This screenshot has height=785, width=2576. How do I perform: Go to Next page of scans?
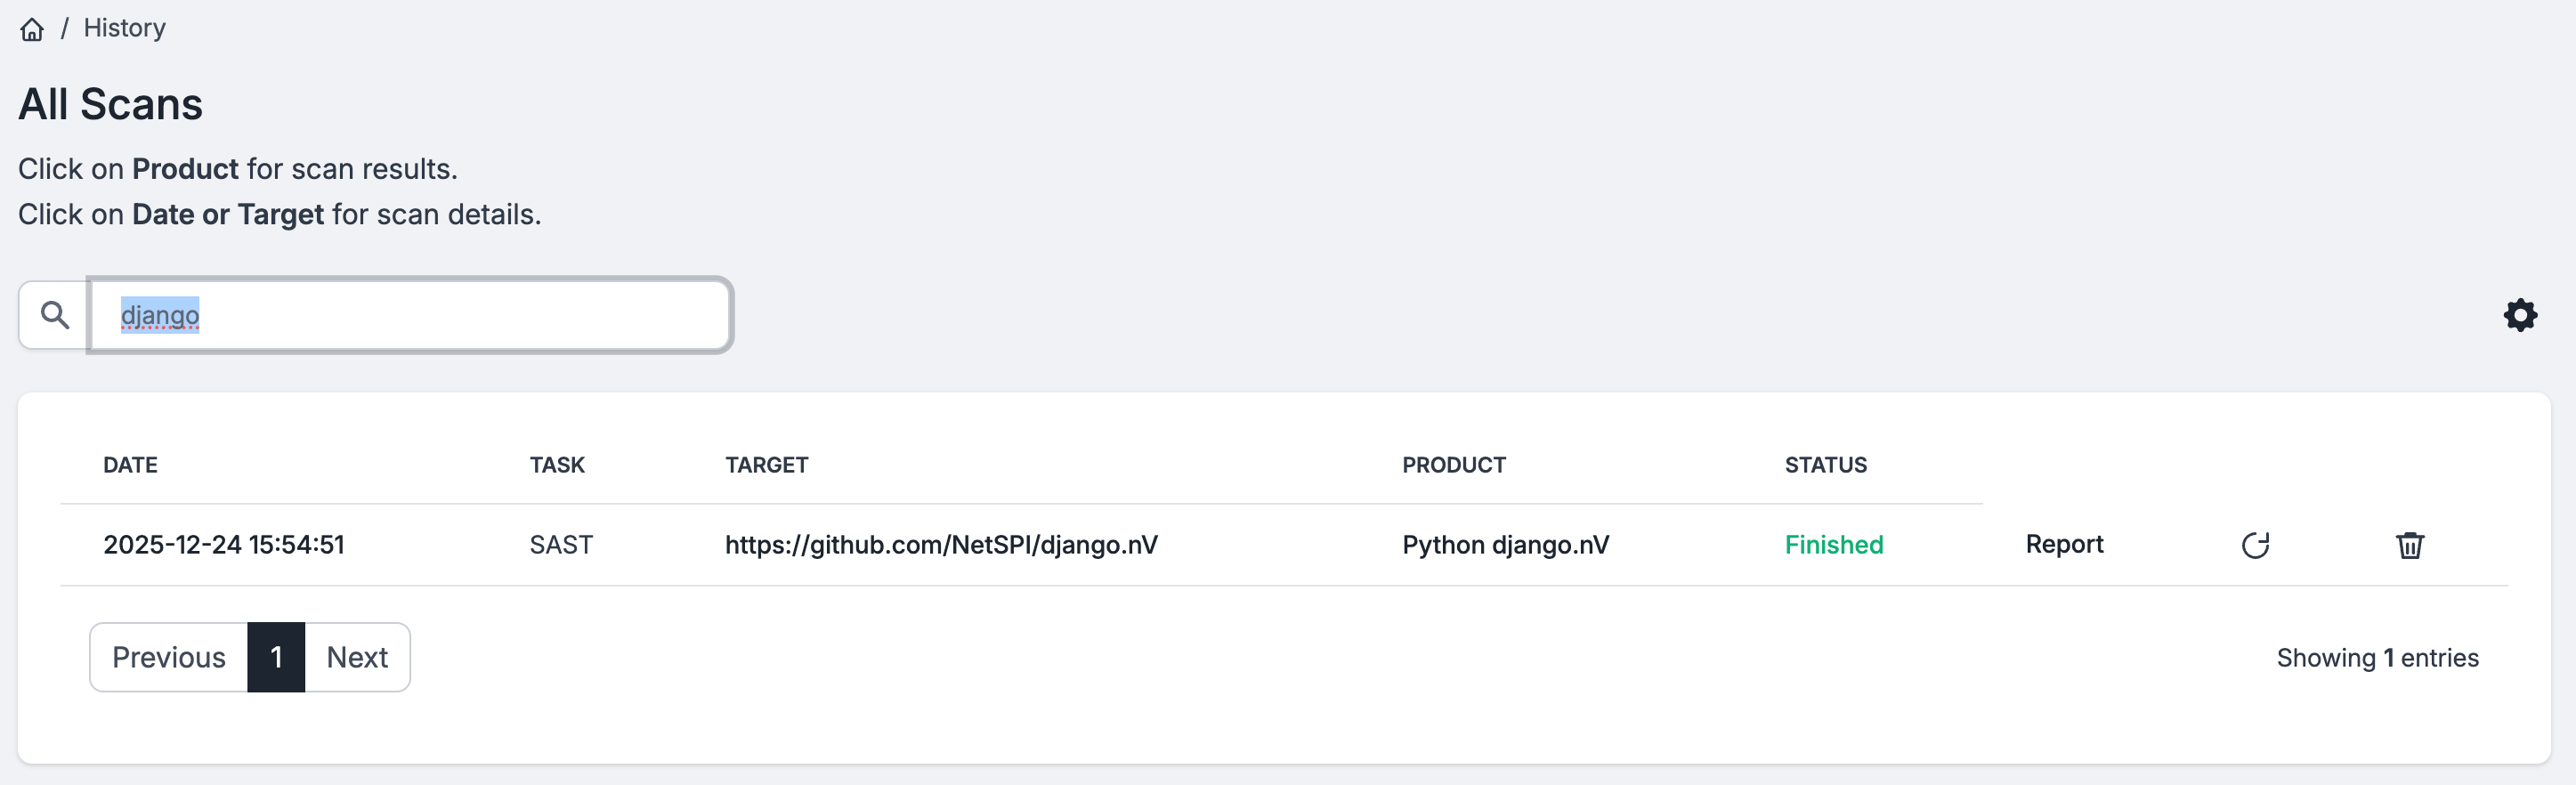(357, 657)
